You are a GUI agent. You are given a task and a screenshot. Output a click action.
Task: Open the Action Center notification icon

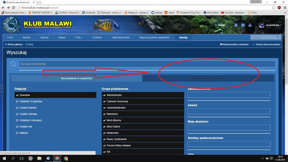(x=271, y=158)
